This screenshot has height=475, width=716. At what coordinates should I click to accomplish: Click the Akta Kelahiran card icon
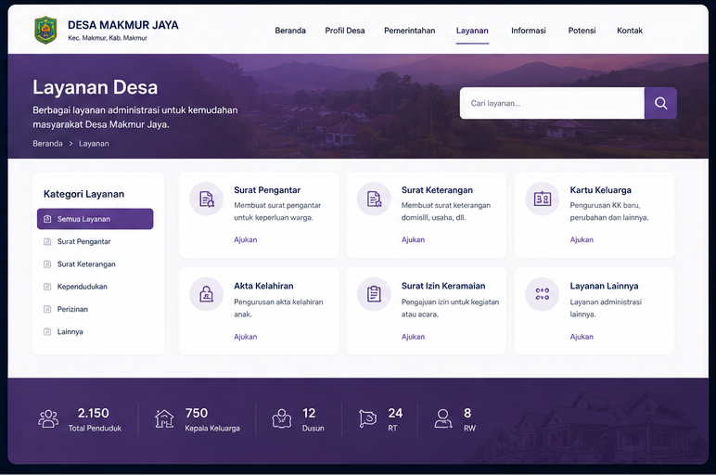[x=207, y=294]
